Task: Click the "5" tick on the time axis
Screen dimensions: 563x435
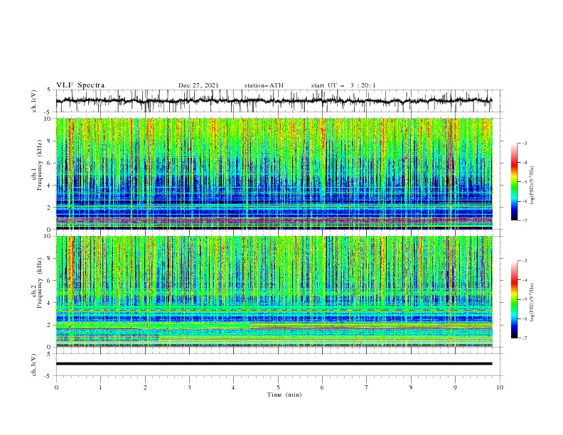Action: point(278,387)
